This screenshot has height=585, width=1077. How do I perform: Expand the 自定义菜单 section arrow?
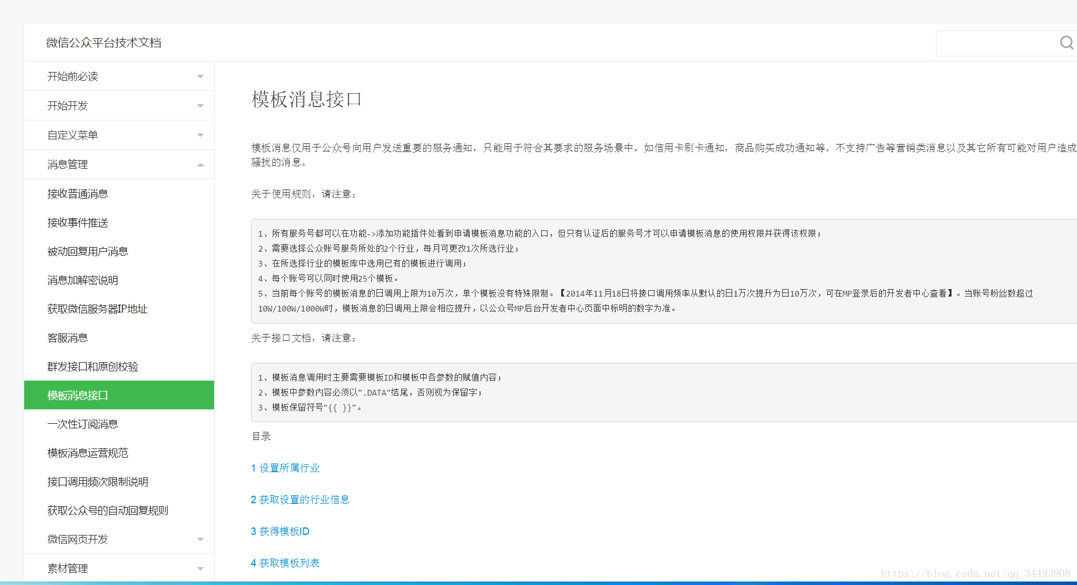point(200,135)
